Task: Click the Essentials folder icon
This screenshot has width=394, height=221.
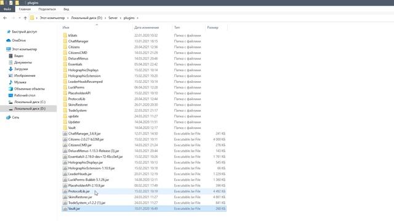Action: coord(65,64)
